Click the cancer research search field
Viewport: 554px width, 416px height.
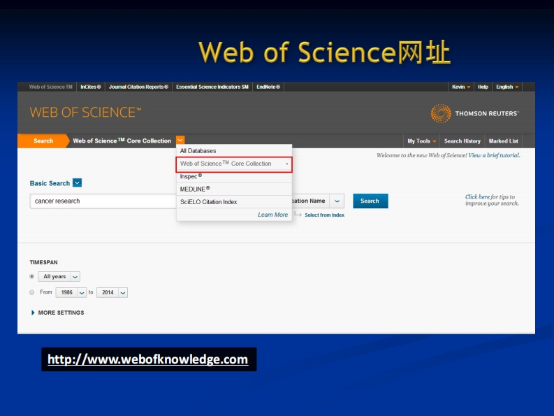pyautogui.click(x=103, y=201)
